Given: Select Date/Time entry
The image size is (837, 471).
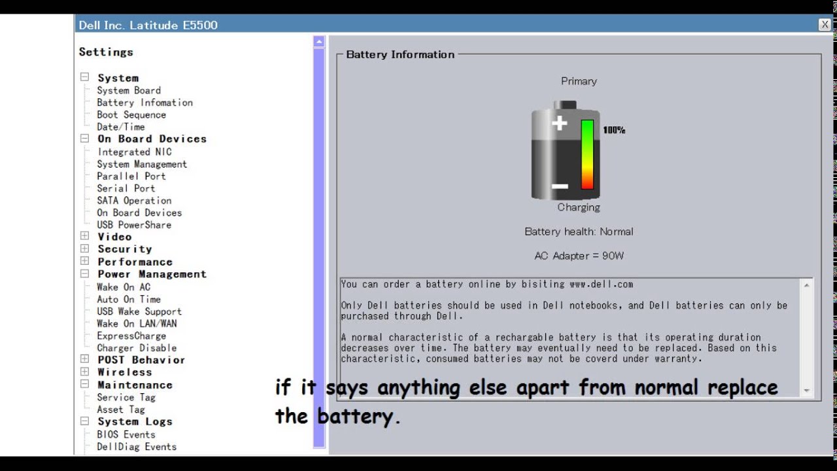Looking at the screenshot, I should 121,127.
